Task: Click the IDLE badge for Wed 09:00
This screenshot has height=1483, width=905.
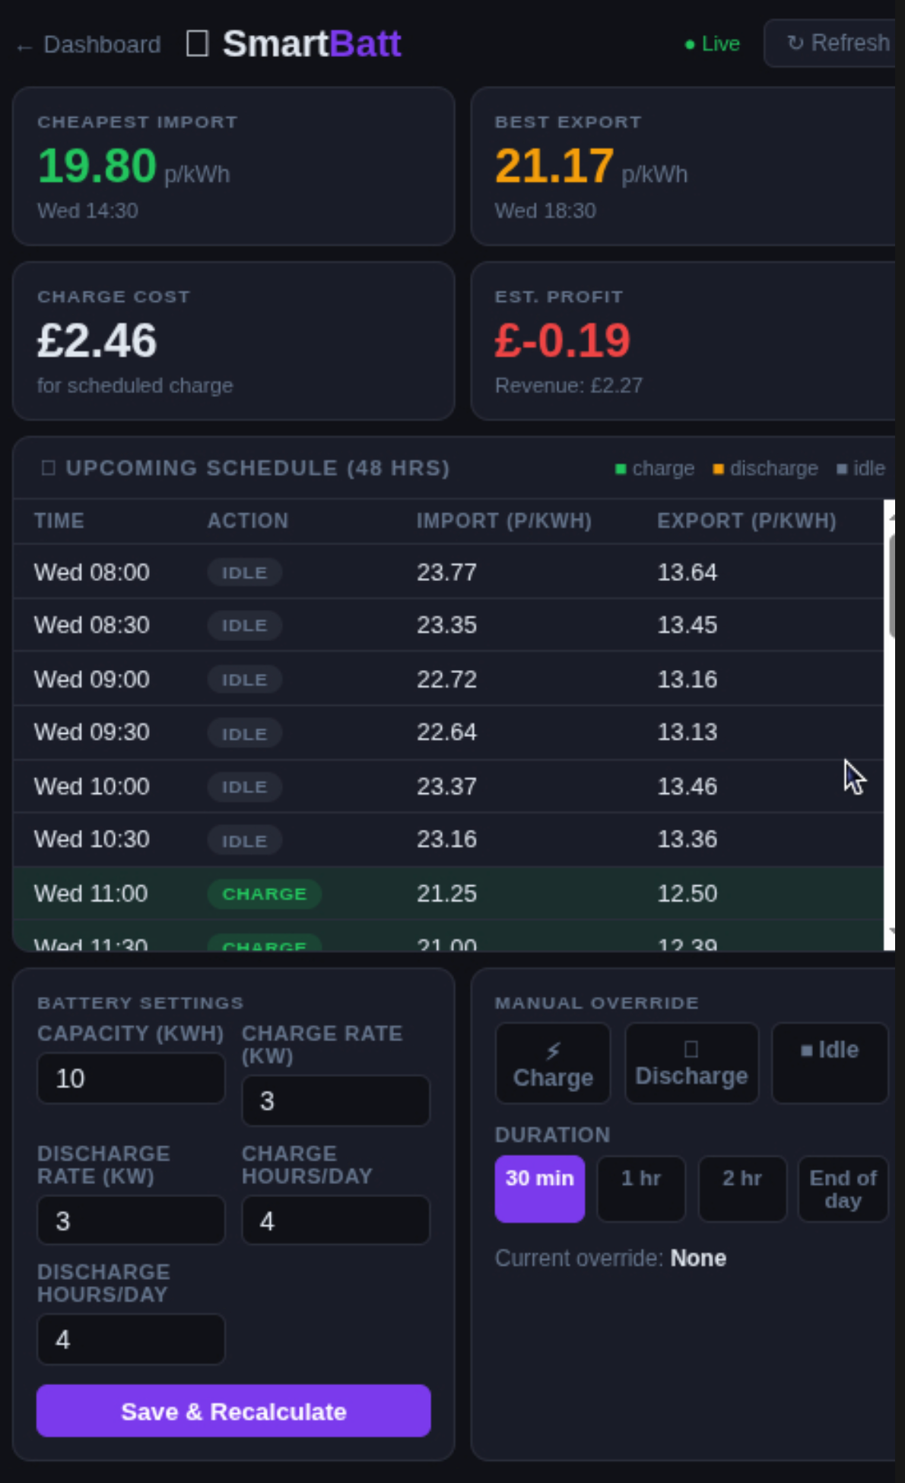Action: point(244,679)
